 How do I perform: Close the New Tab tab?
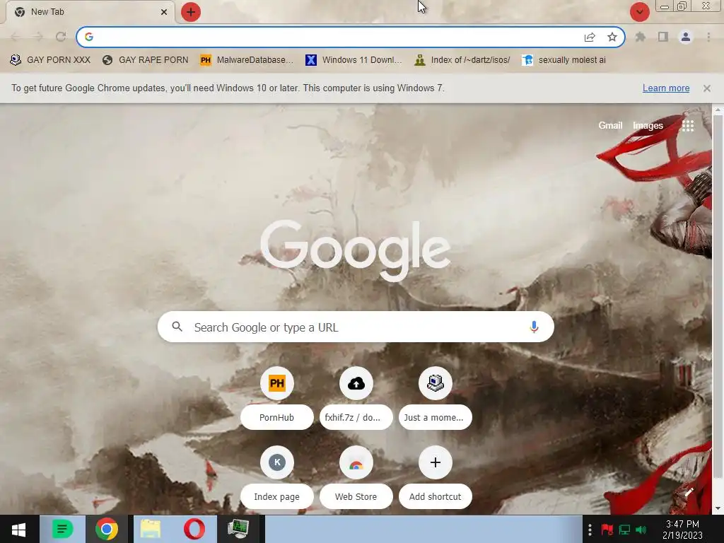pos(164,12)
